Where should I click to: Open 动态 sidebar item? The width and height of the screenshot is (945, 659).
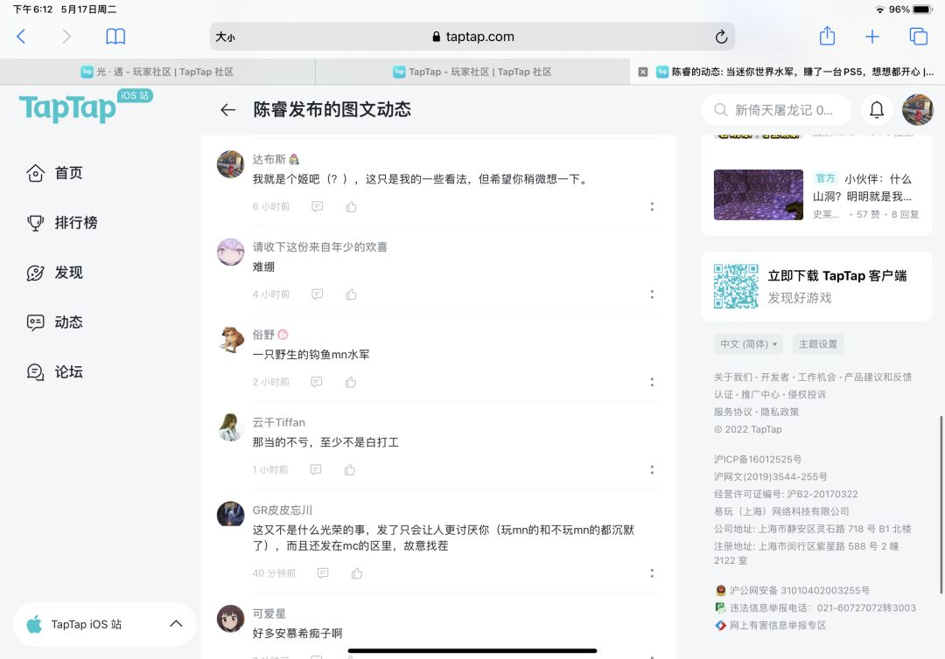[x=54, y=322]
